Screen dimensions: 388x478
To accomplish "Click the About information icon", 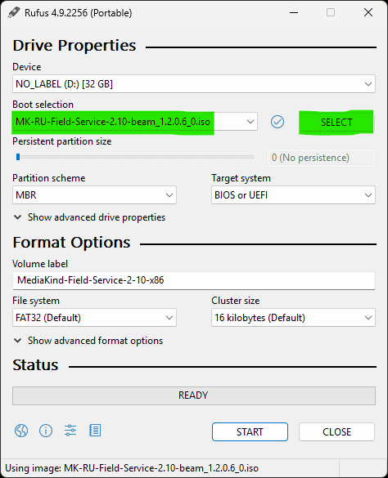I will (46, 431).
